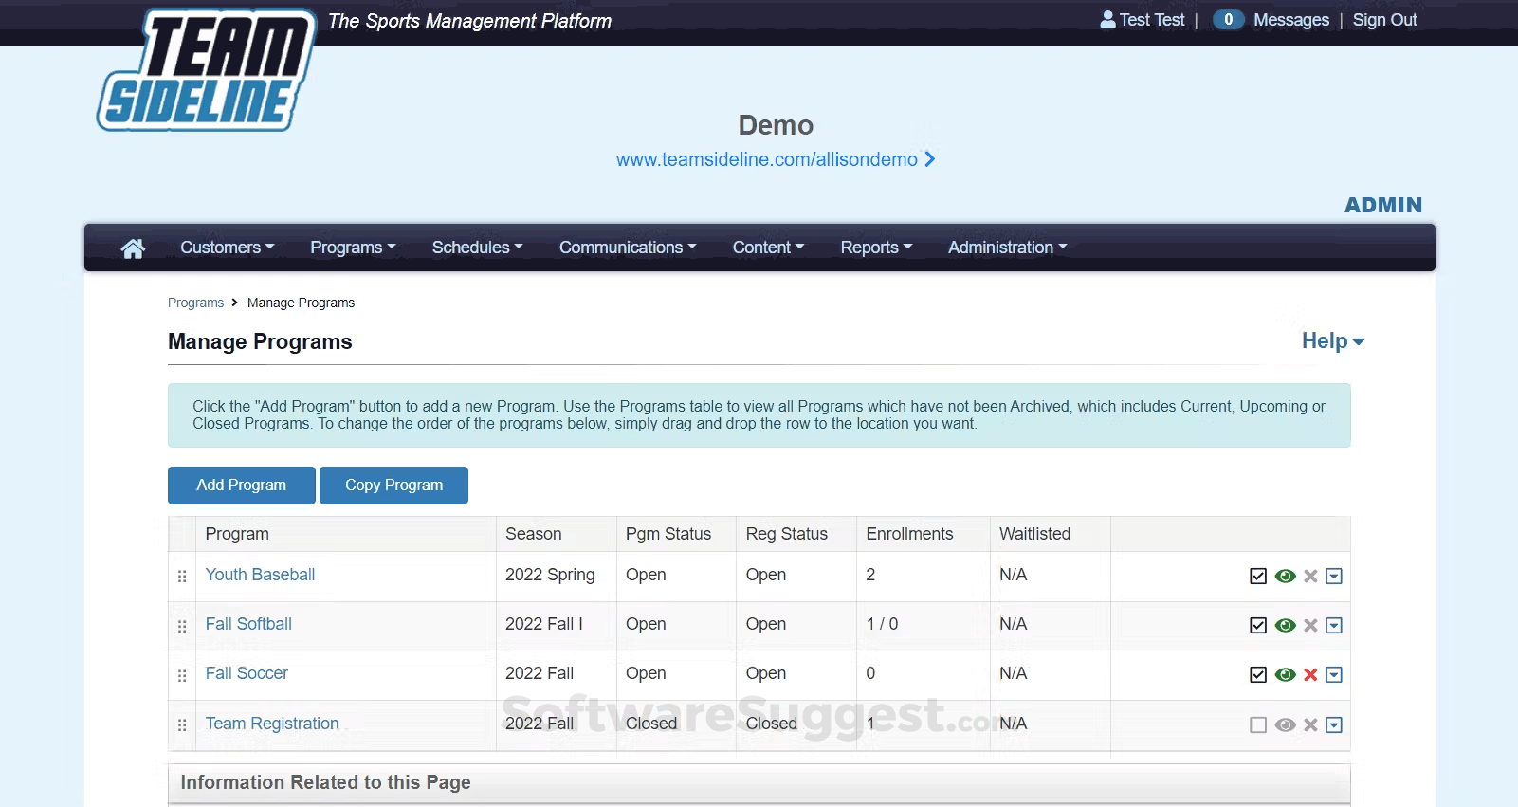This screenshot has width=1518, height=807.
Task: Delete Youth Baseball with the X icon
Action: [1310, 577]
